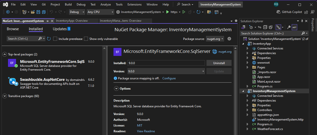The image size is (317, 135).
Task: Click the NuGet package search field
Action: pyautogui.click(x=23, y=39)
